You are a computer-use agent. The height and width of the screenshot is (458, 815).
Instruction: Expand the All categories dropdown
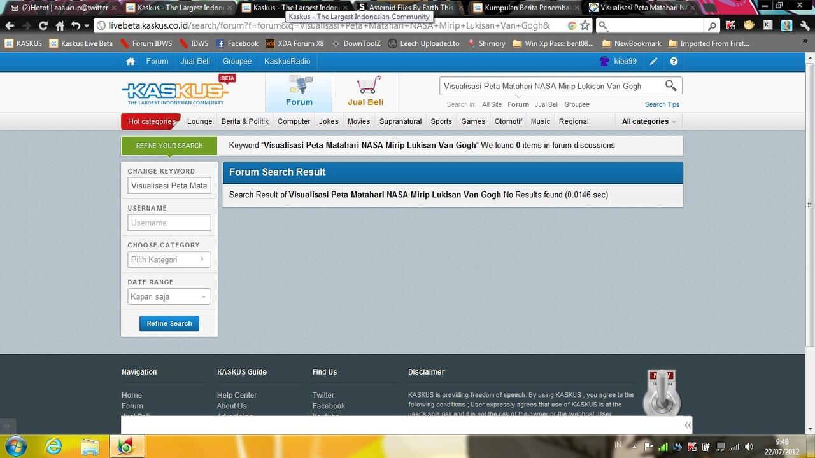coord(649,121)
